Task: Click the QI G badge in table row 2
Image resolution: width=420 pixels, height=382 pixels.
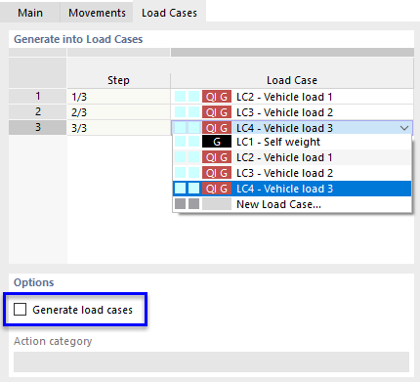Action: 217,112
